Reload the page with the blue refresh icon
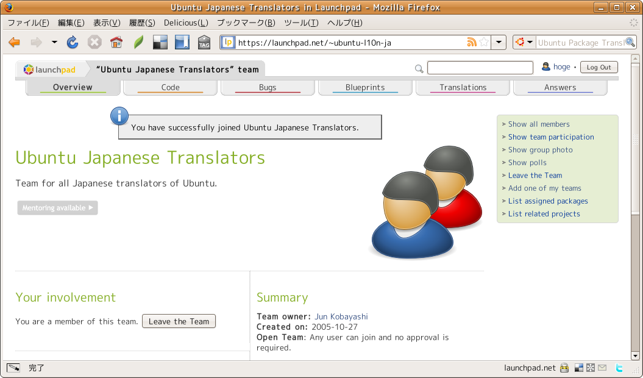This screenshot has height=378, width=643. click(73, 42)
